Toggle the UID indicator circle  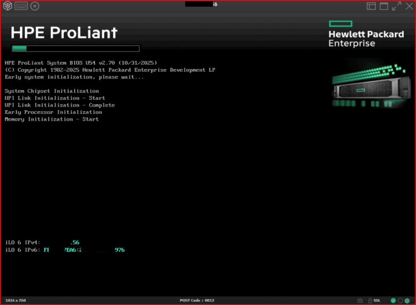tap(400, 300)
